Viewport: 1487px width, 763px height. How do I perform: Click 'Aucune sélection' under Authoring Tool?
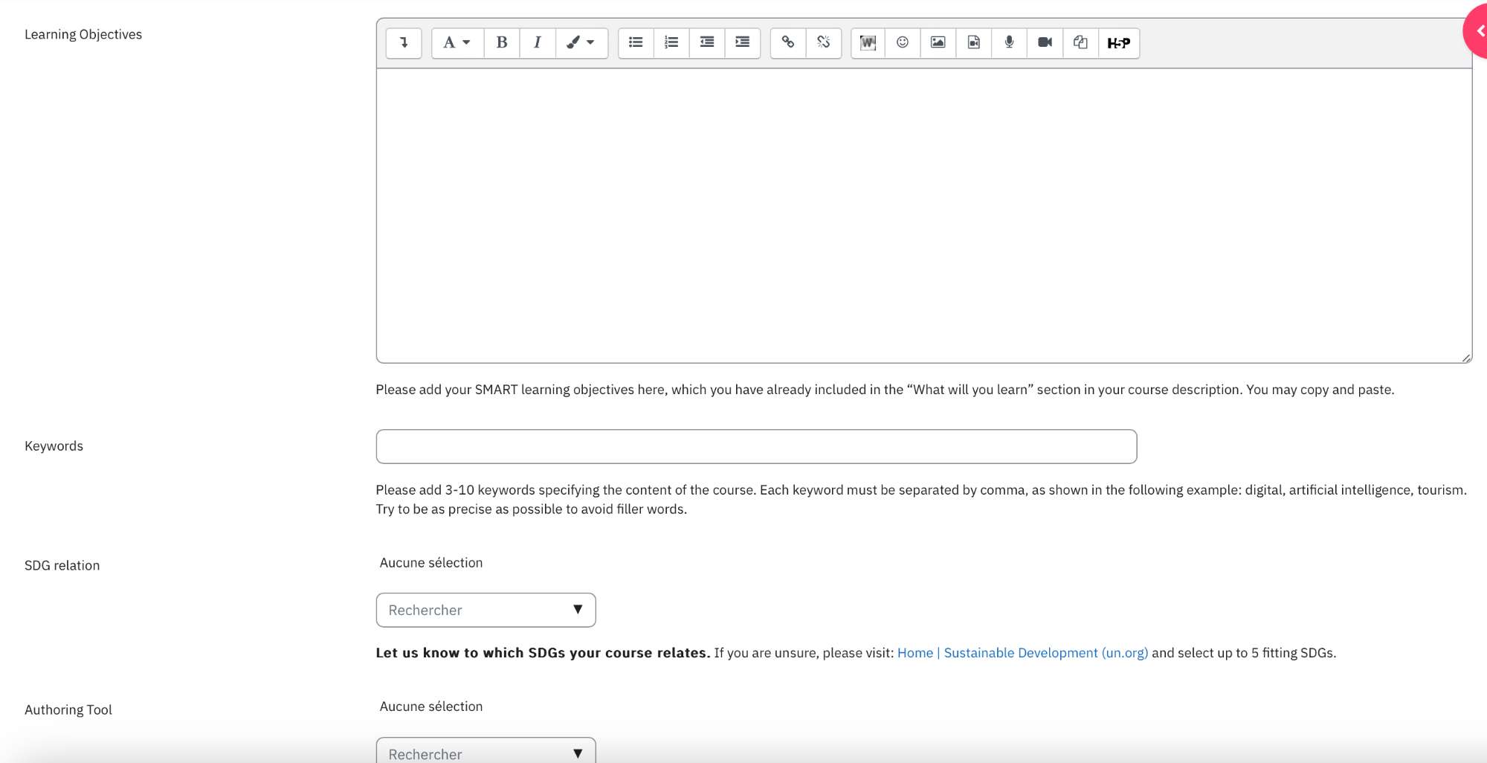click(x=431, y=706)
